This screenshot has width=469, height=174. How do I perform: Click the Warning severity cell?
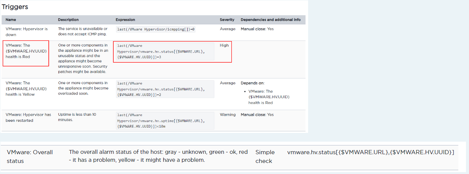click(228, 115)
